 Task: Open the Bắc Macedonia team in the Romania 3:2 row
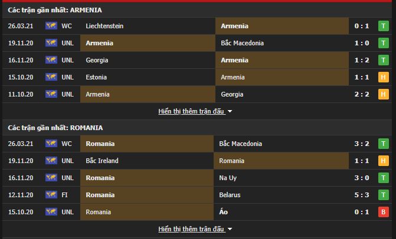(240, 144)
